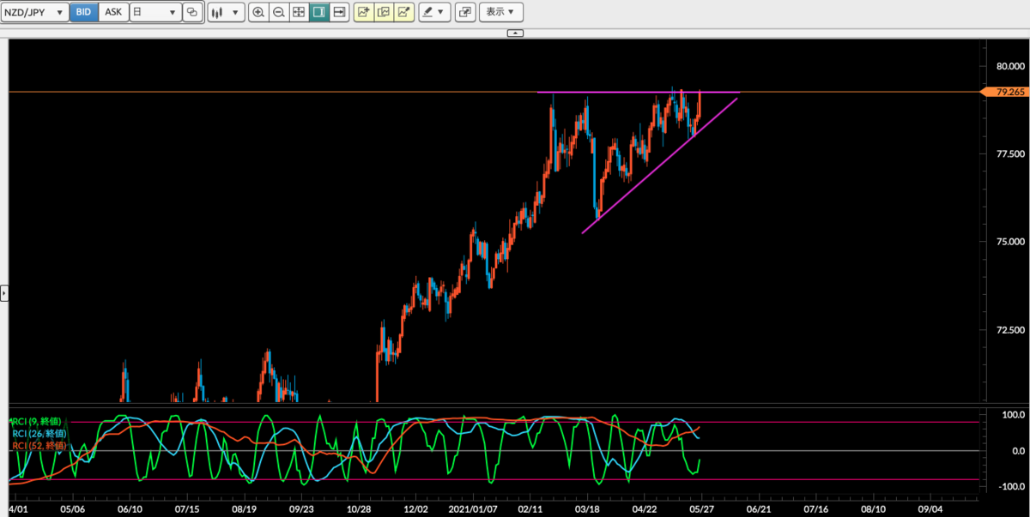Click the RCI (52, 終値) indicator label
The height and width of the screenshot is (517, 1030).
click(41, 444)
